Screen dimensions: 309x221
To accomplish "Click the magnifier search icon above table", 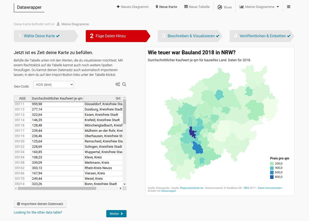I will 124,84.
